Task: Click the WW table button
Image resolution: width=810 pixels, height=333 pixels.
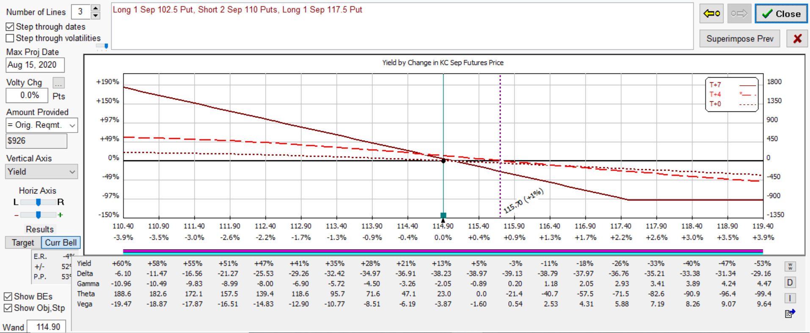Action: [790, 267]
